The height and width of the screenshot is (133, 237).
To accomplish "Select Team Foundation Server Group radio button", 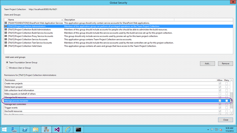I will pos(7,62).
